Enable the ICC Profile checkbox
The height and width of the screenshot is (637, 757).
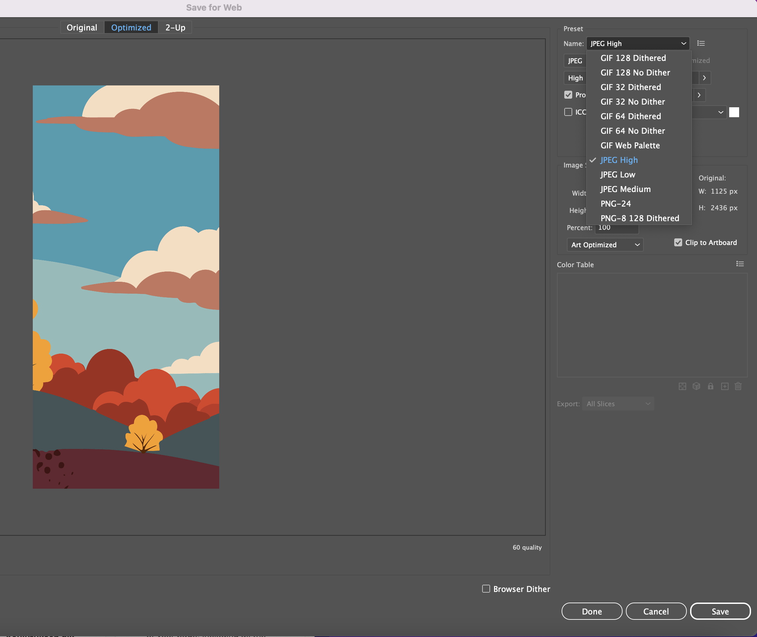568,112
